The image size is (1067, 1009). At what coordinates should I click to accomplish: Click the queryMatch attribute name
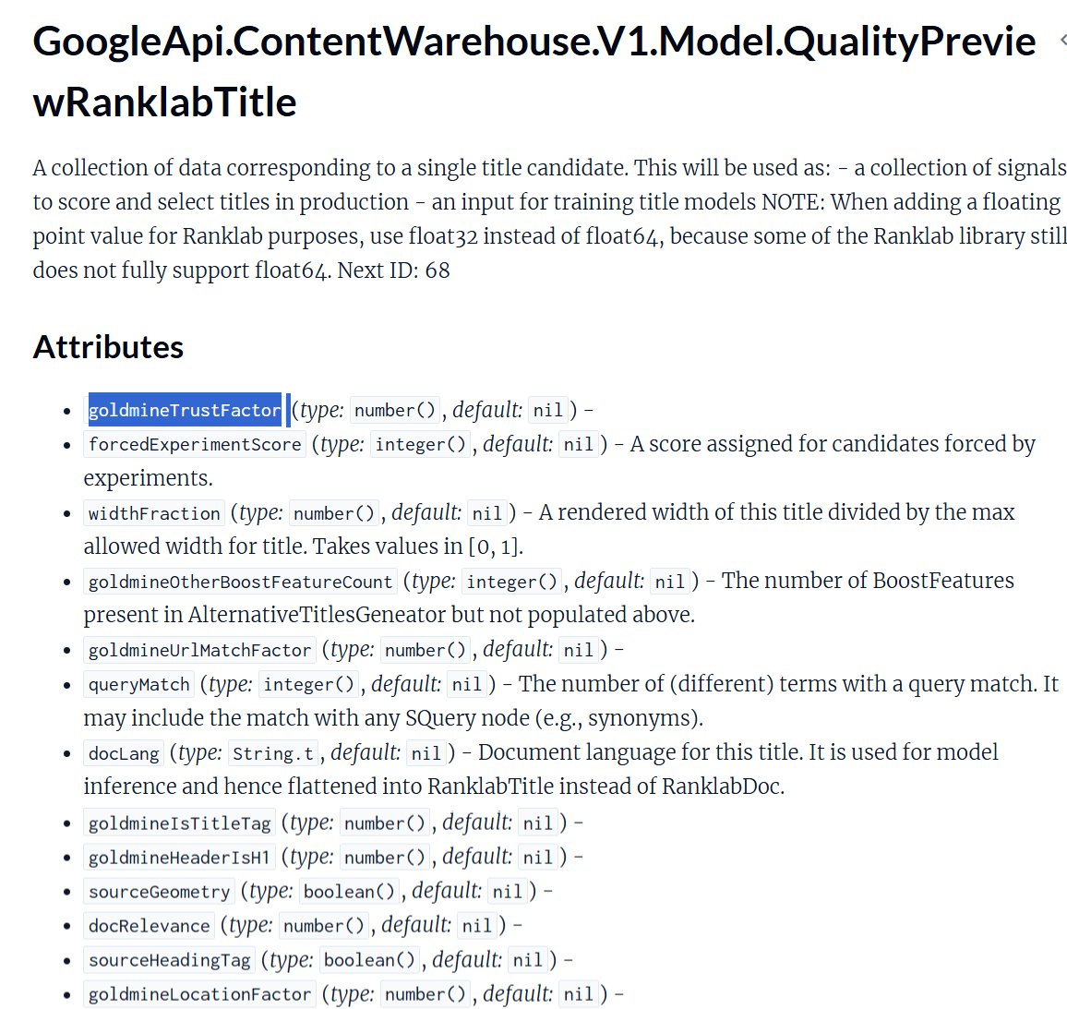[138, 684]
